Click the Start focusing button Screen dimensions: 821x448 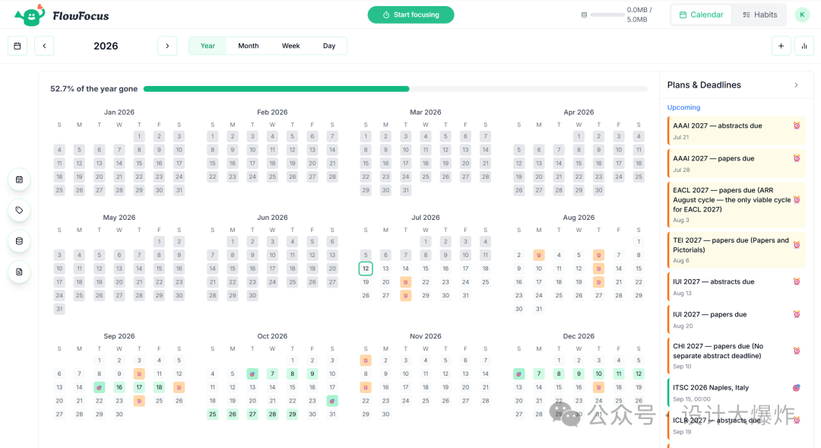pyautogui.click(x=410, y=14)
